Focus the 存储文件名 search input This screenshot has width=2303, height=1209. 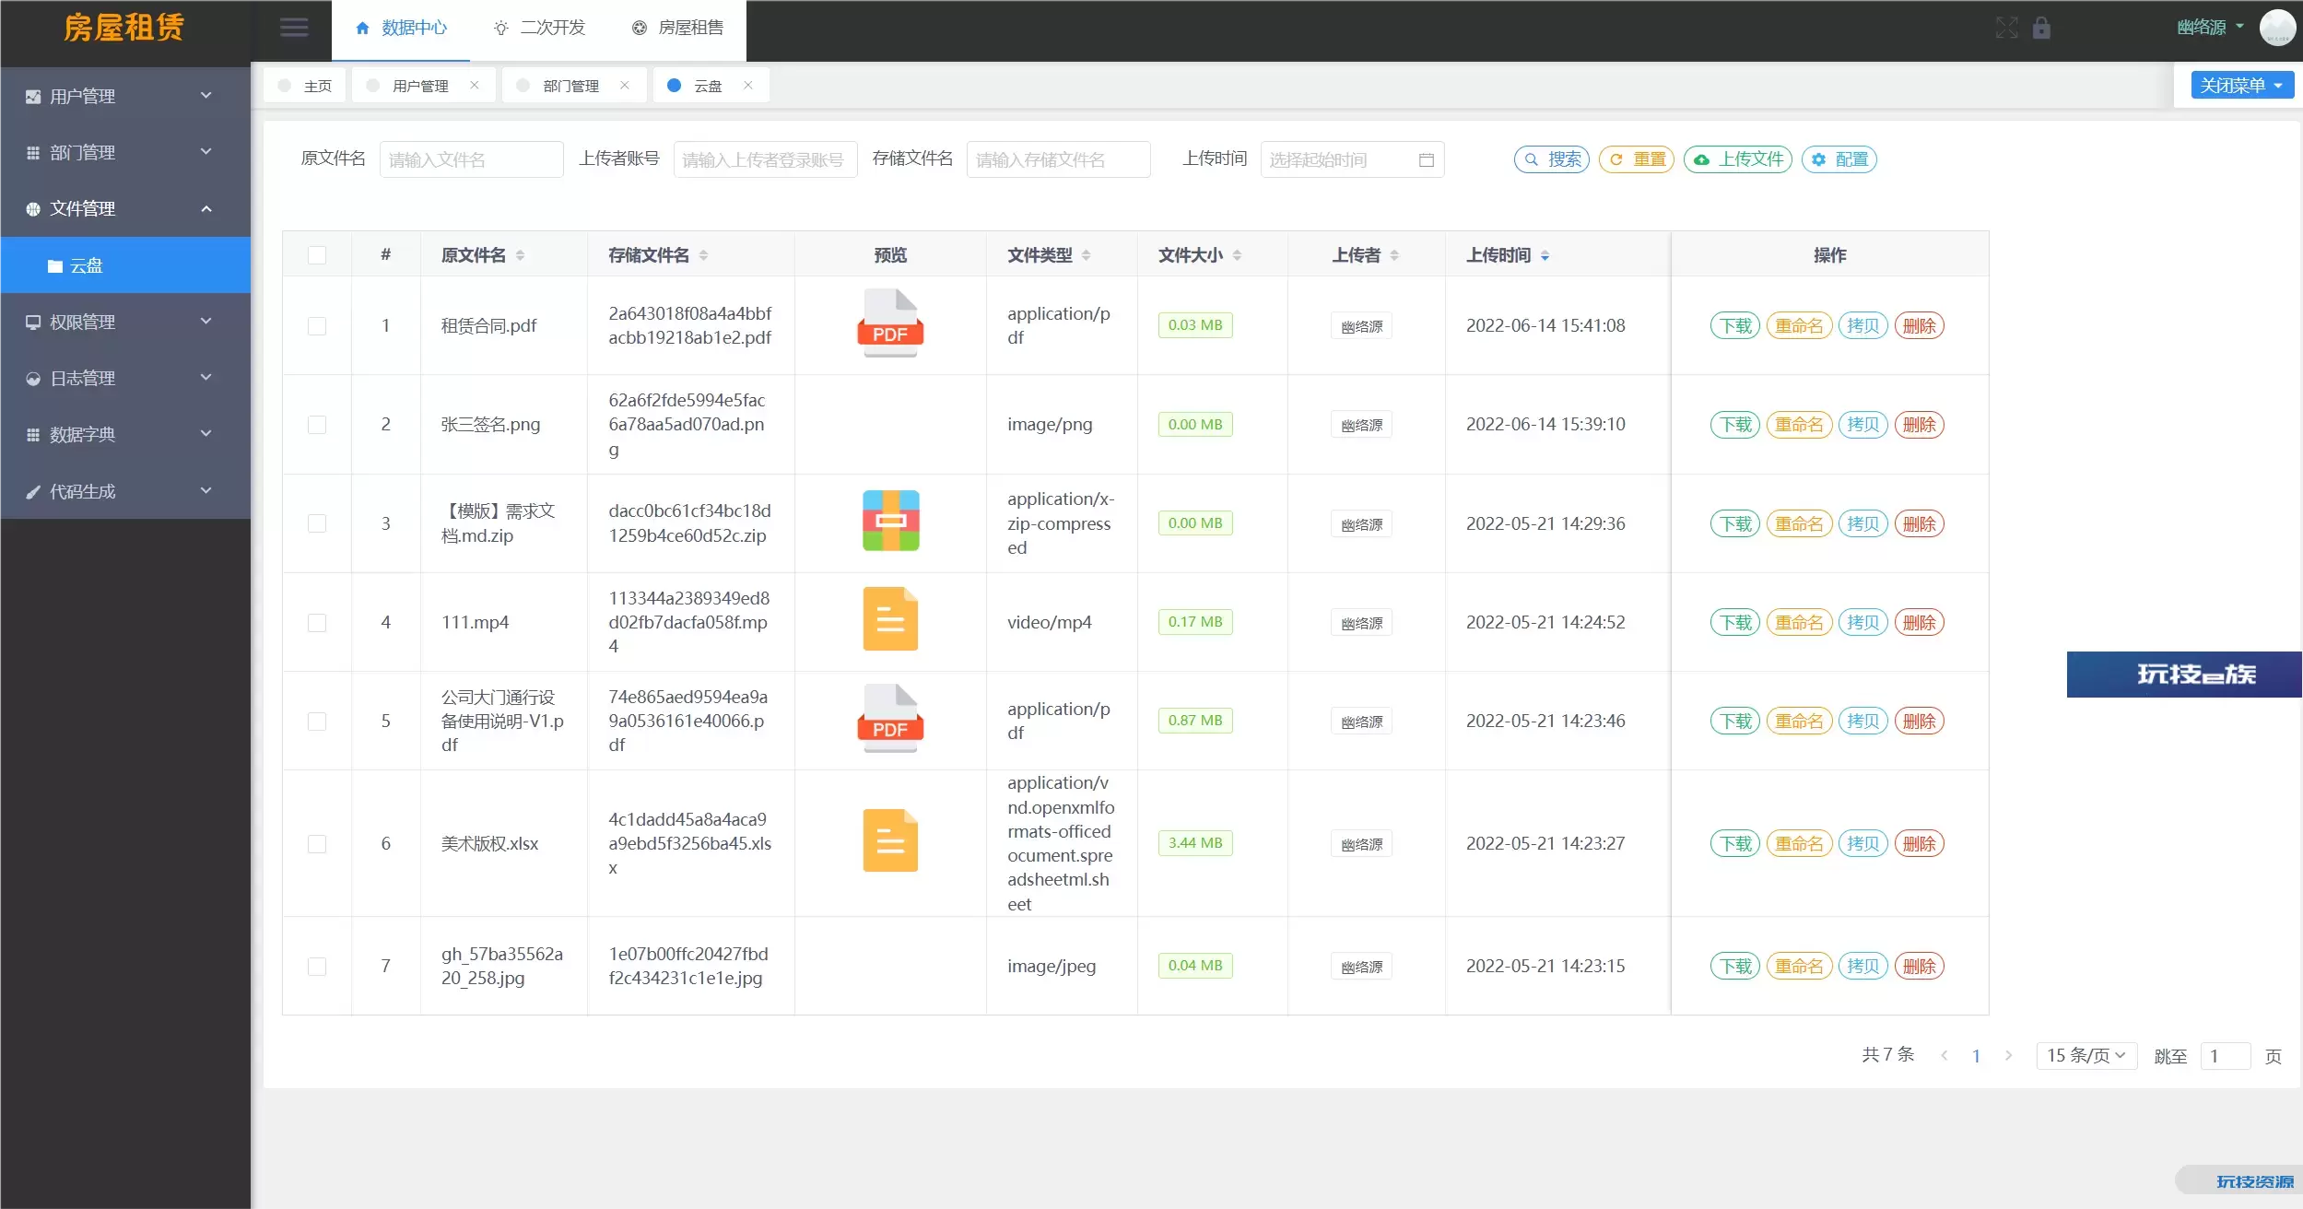(1058, 159)
